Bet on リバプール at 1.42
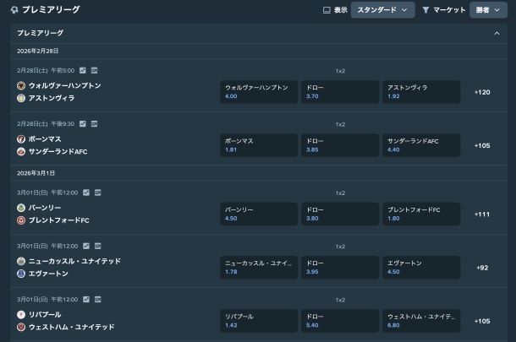This screenshot has width=516, height=342. click(259, 321)
